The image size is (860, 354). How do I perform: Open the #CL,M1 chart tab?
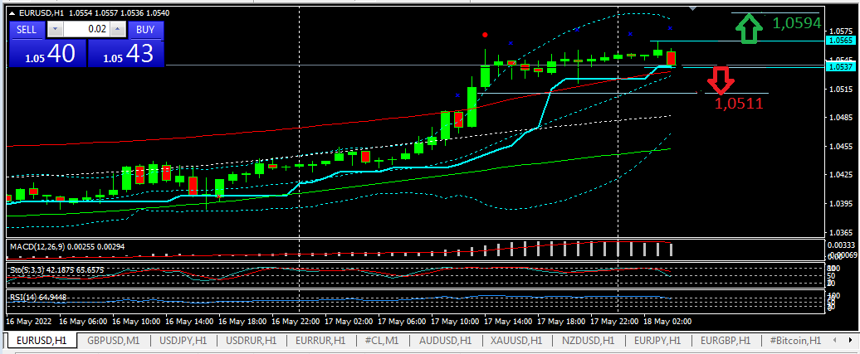click(379, 341)
